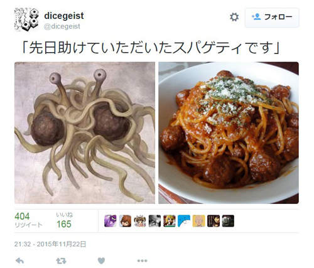This screenshot has height=268, width=314.
Task: View the spaghetti and meatballs photo
Action: coord(229,132)
